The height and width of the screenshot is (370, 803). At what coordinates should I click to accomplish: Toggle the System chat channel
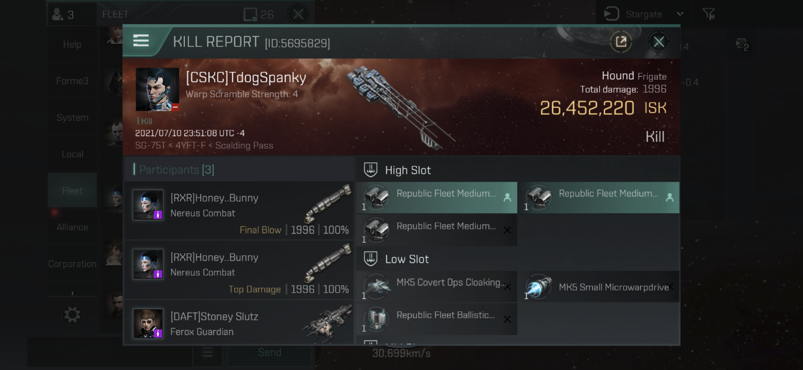72,118
